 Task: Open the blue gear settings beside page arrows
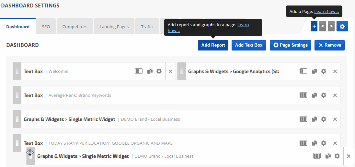(342, 27)
